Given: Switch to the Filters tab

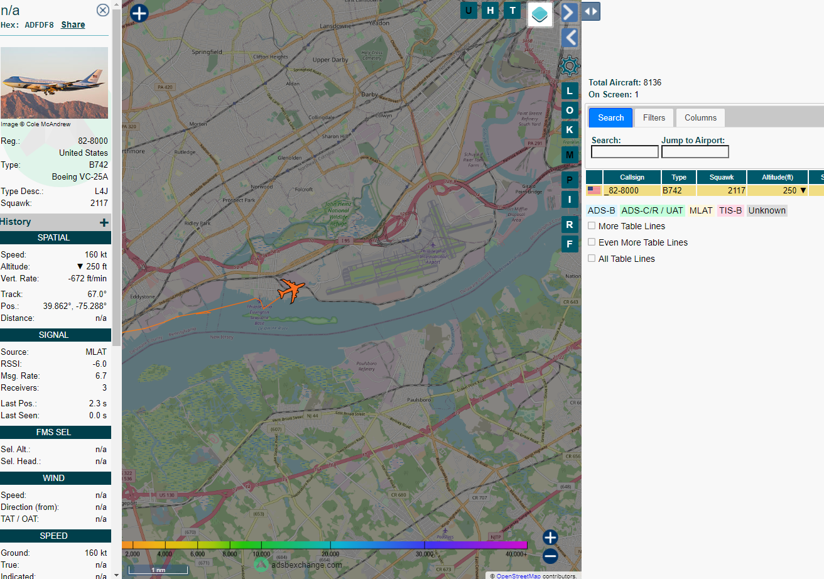Looking at the screenshot, I should coord(654,117).
